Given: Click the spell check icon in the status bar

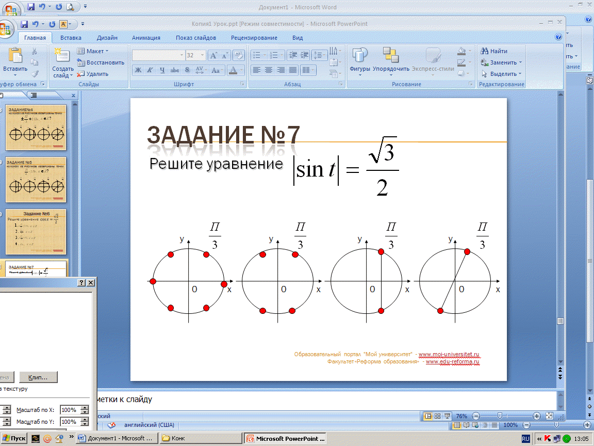Looking at the screenshot, I should (x=111, y=425).
